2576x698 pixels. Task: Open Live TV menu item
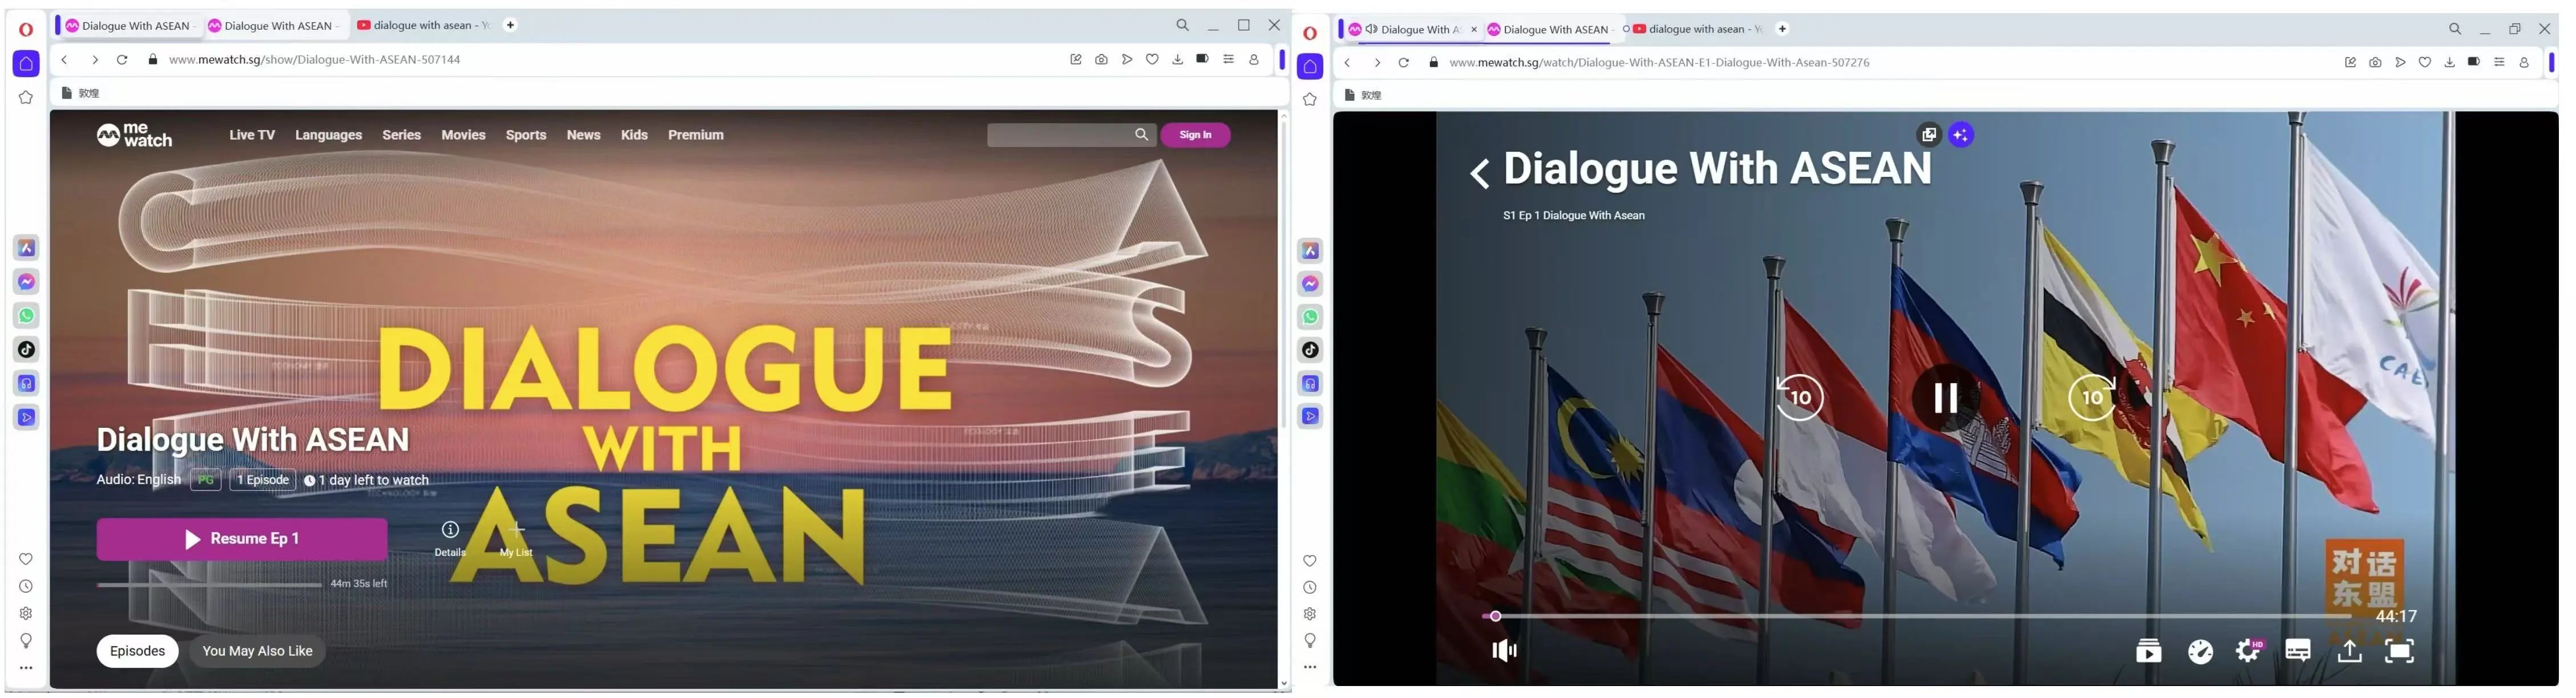click(x=253, y=135)
